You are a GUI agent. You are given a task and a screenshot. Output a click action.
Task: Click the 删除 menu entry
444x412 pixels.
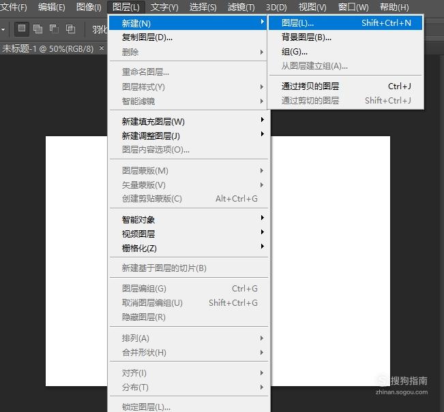coord(188,52)
